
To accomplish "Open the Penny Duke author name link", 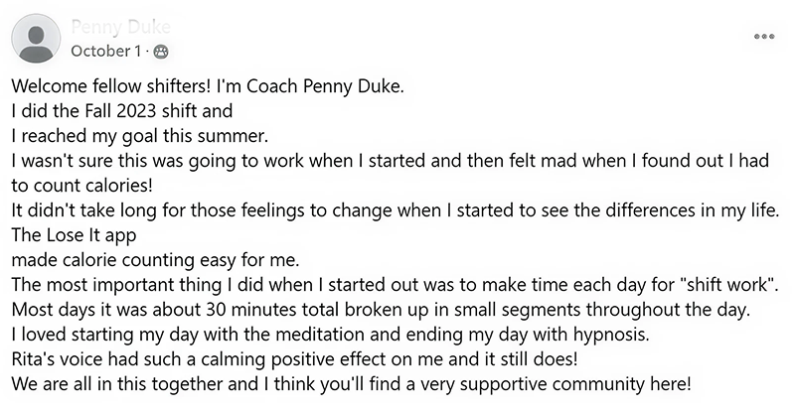I will coord(120,27).
